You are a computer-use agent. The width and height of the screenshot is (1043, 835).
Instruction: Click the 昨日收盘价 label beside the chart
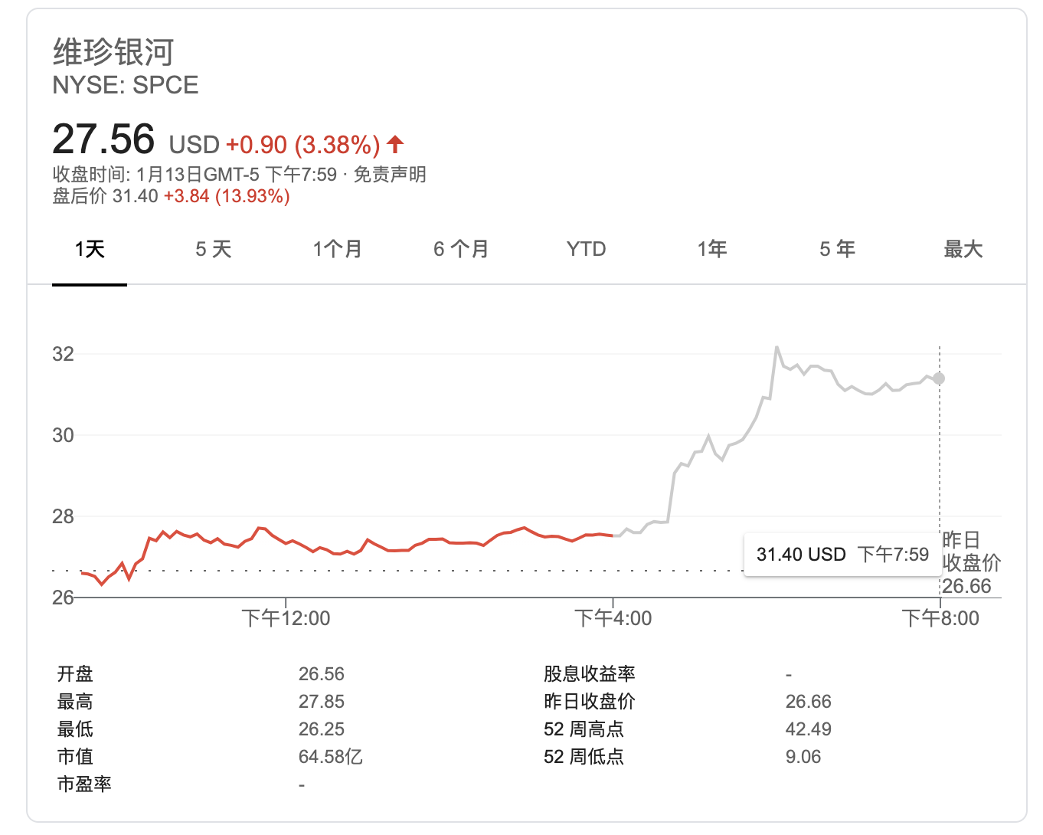(x=970, y=552)
